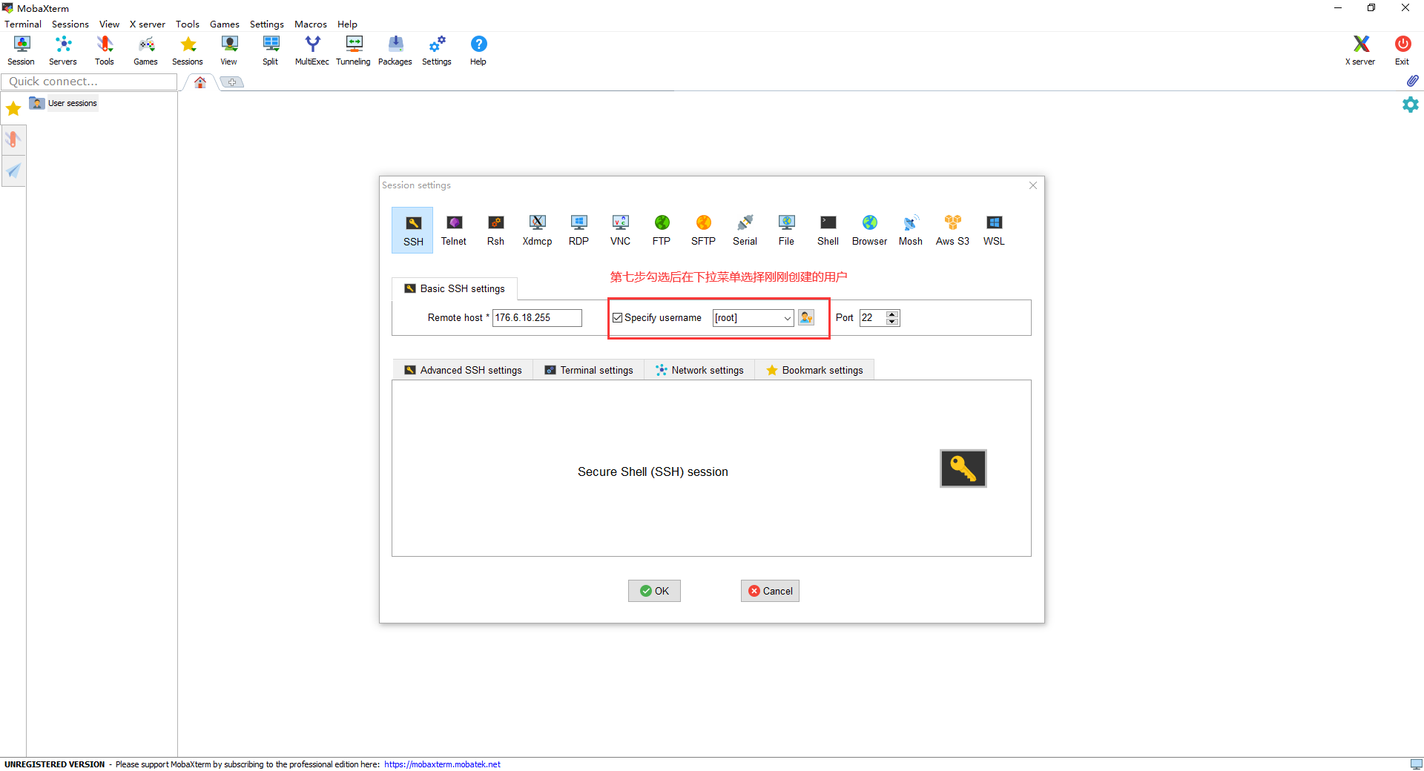
Task: Select the Serial session type
Action: [745, 231]
